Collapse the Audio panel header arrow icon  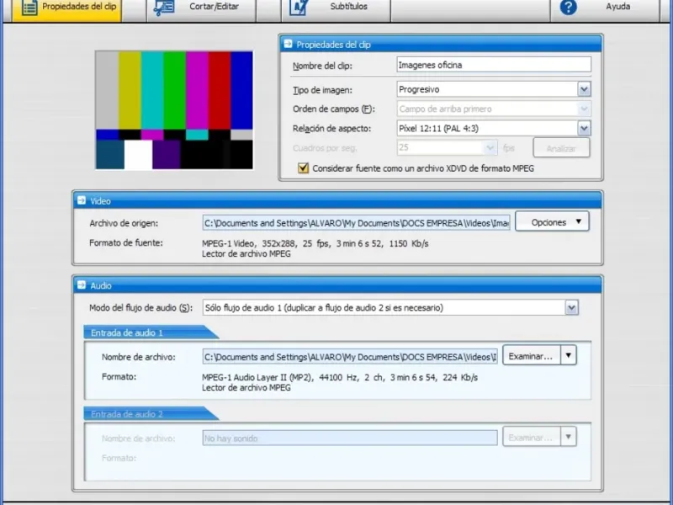[x=82, y=284]
